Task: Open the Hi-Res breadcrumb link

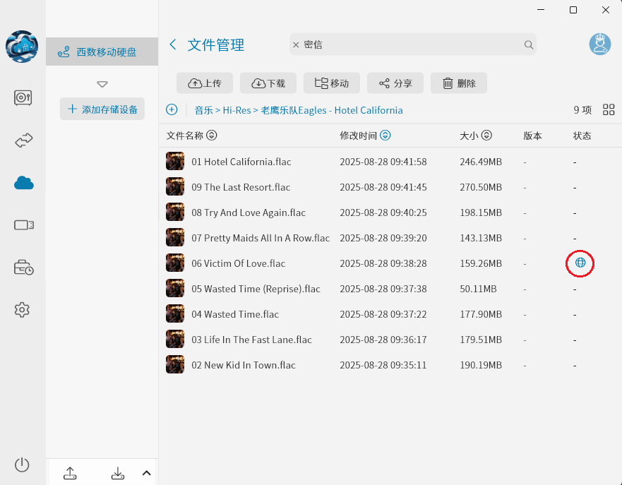Action: (x=241, y=110)
